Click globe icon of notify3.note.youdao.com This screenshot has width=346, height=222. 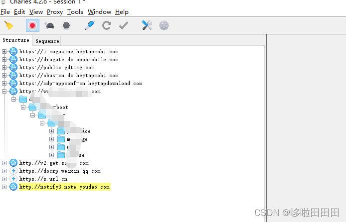(x=13, y=187)
